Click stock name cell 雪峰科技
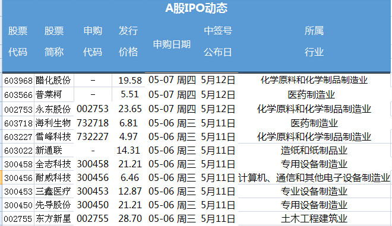The height and width of the screenshot is (226, 392). click(x=53, y=136)
